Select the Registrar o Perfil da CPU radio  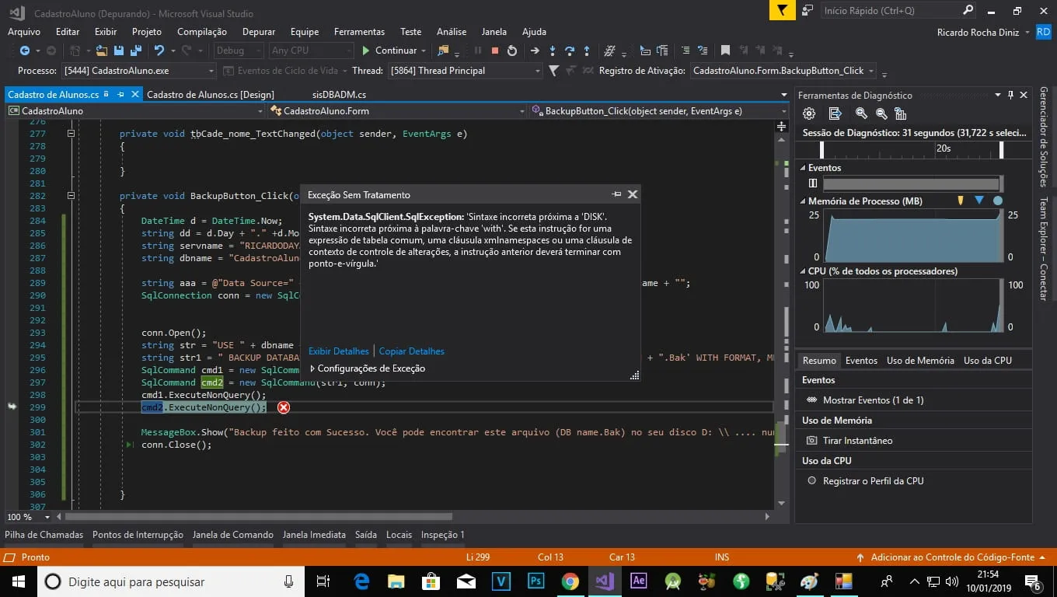tap(812, 481)
